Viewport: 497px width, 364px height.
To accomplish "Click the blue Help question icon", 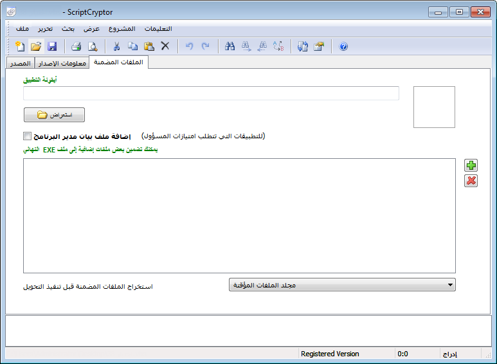I will 343,46.
